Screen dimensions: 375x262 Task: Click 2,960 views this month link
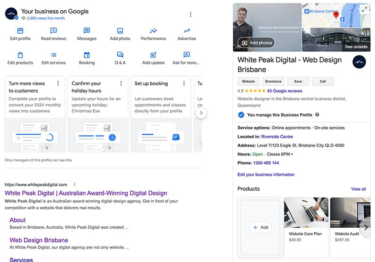(45, 18)
